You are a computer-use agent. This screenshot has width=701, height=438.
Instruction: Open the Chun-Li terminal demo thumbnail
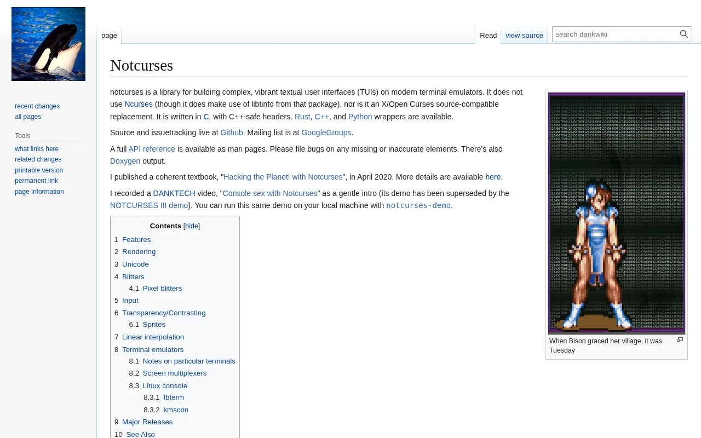tap(617, 214)
